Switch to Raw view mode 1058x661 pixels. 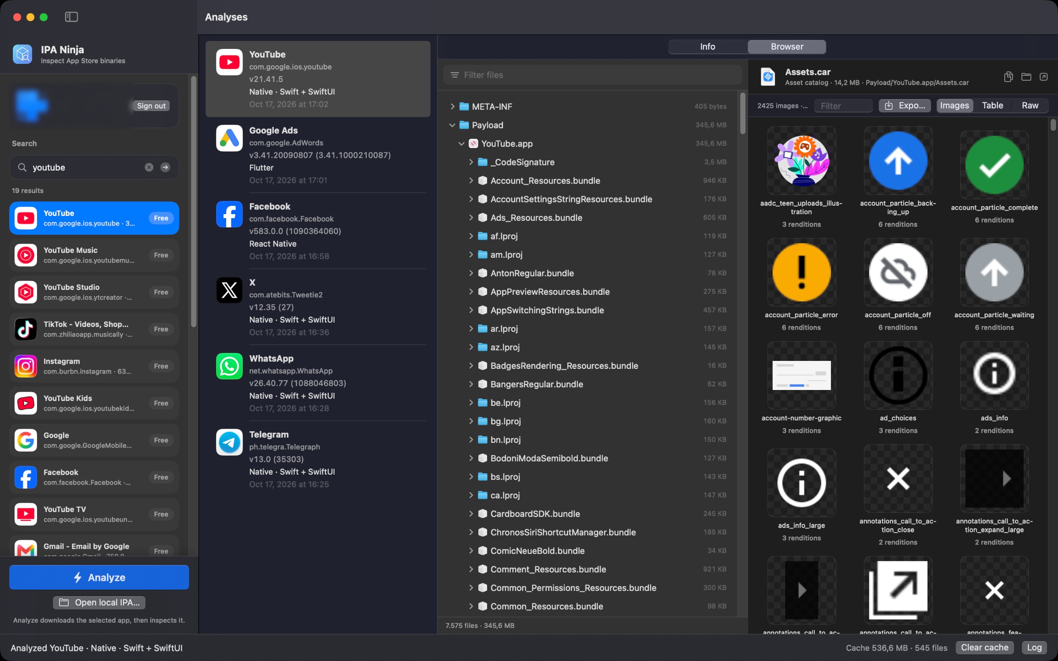click(x=1030, y=105)
